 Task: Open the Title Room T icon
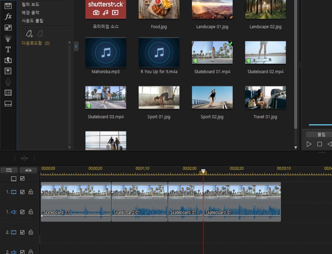coord(8,49)
